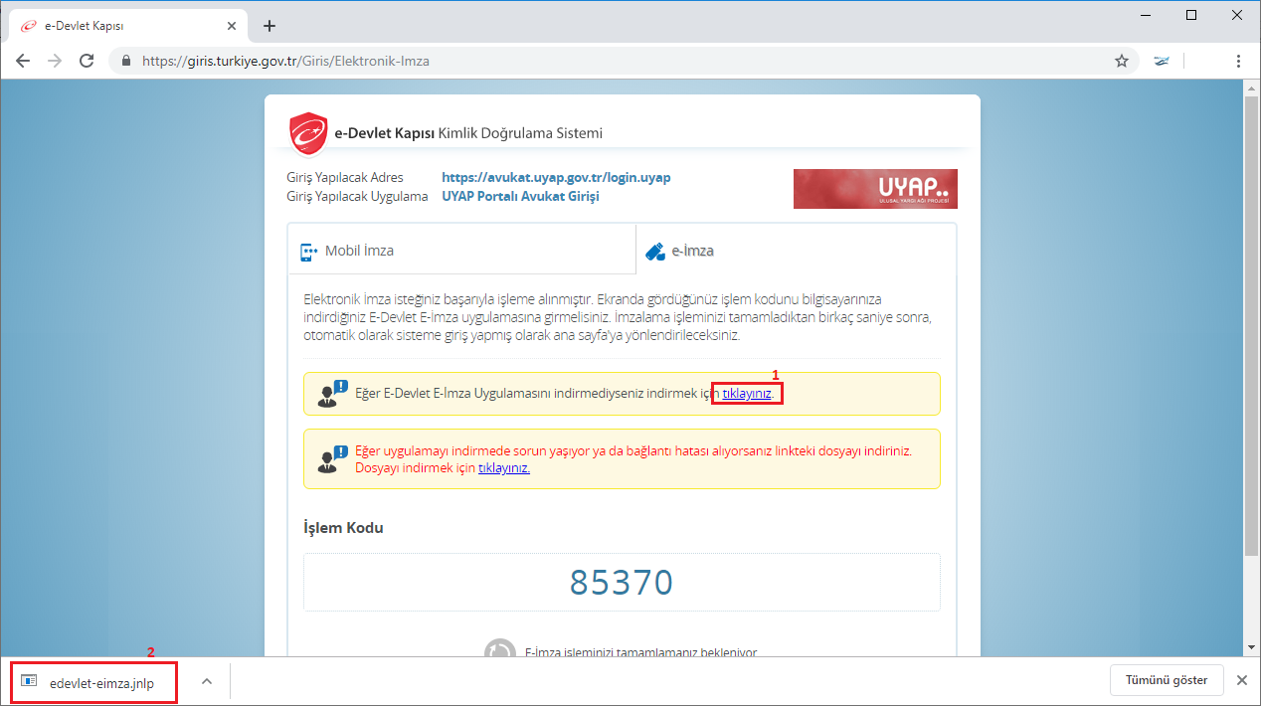Open the downloaded edevlet-eimza.jnlp file
The image size is (1261, 706).
pos(94,682)
